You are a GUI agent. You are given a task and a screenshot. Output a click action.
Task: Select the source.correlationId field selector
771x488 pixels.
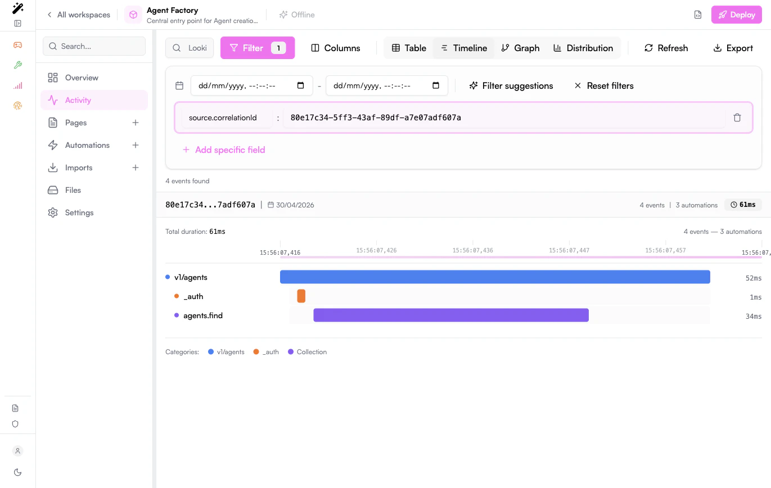click(227, 118)
